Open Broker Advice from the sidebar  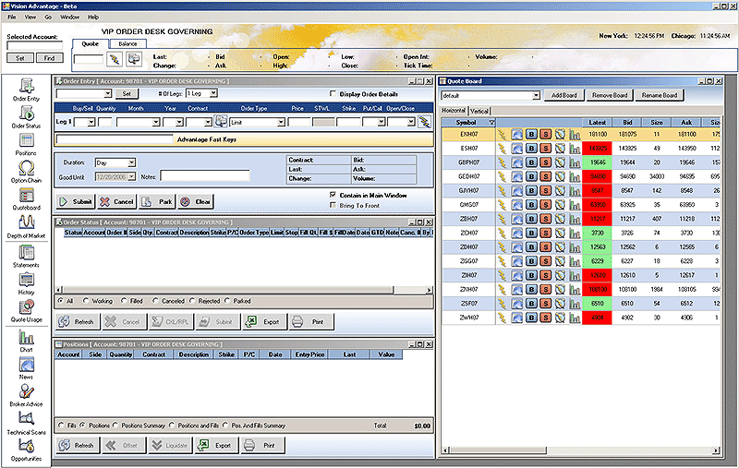coord(26,393)
